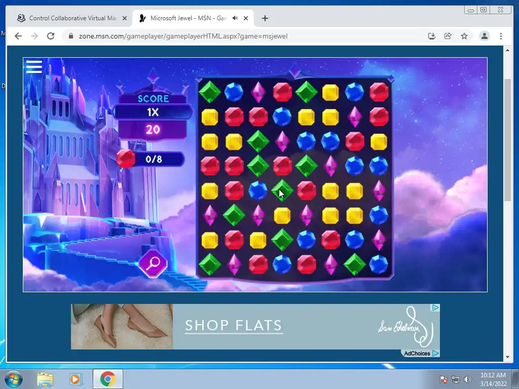
Task: Open the Windows Start menu
Action: coord(14,379)
